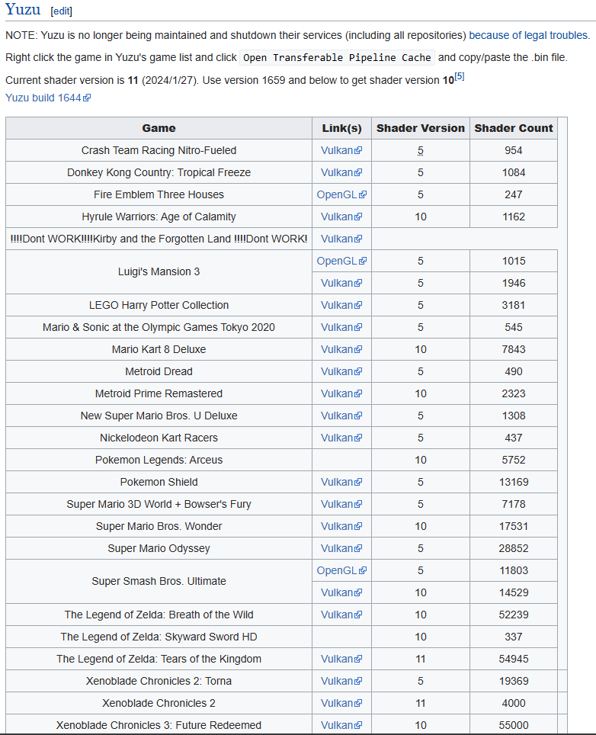Open Vulkan link for Crash Team Racing Nitro-Fueled
Viewport: 596px width, 735px height.
(341, 150)
